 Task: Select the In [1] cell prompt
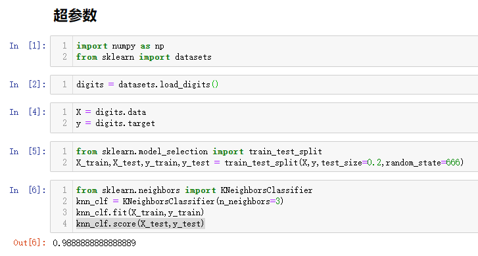pyautogui.click(x=28, y=46)
